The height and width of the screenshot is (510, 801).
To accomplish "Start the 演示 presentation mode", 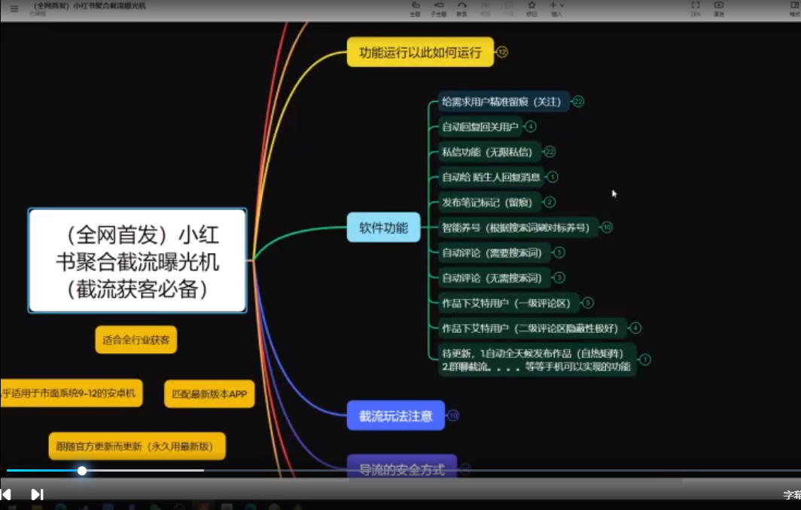I will click(719, 9).
